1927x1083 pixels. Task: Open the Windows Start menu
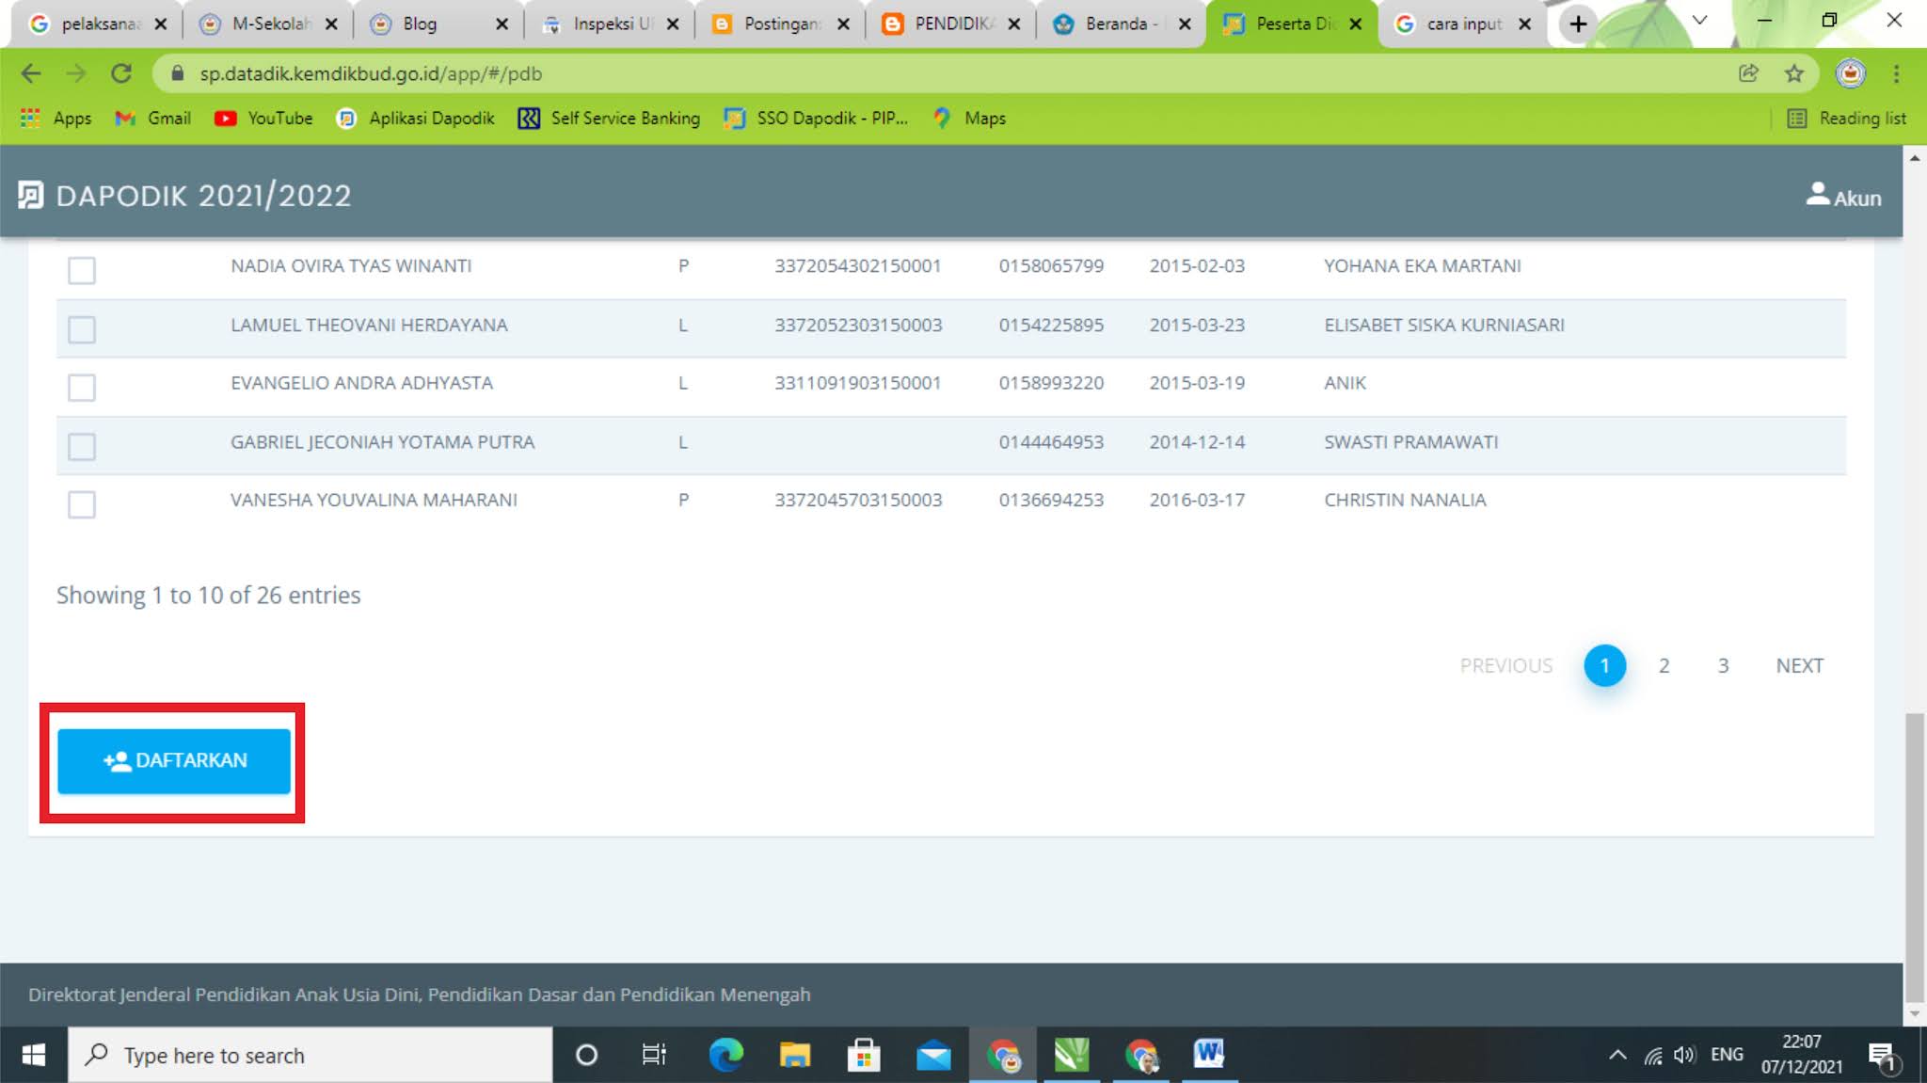click(x=33, y=1055)
